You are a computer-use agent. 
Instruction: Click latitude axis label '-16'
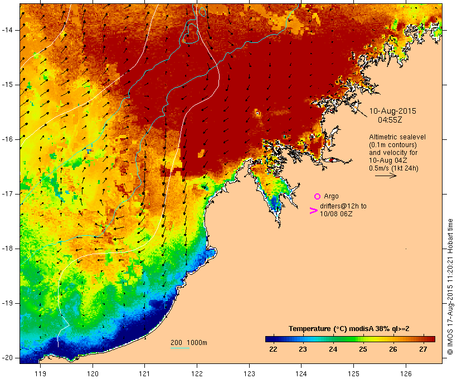[x=7, y=139]
